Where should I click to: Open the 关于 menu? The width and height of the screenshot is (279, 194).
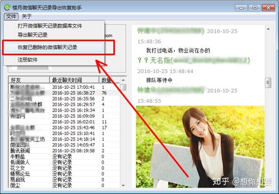pos(27,16)
